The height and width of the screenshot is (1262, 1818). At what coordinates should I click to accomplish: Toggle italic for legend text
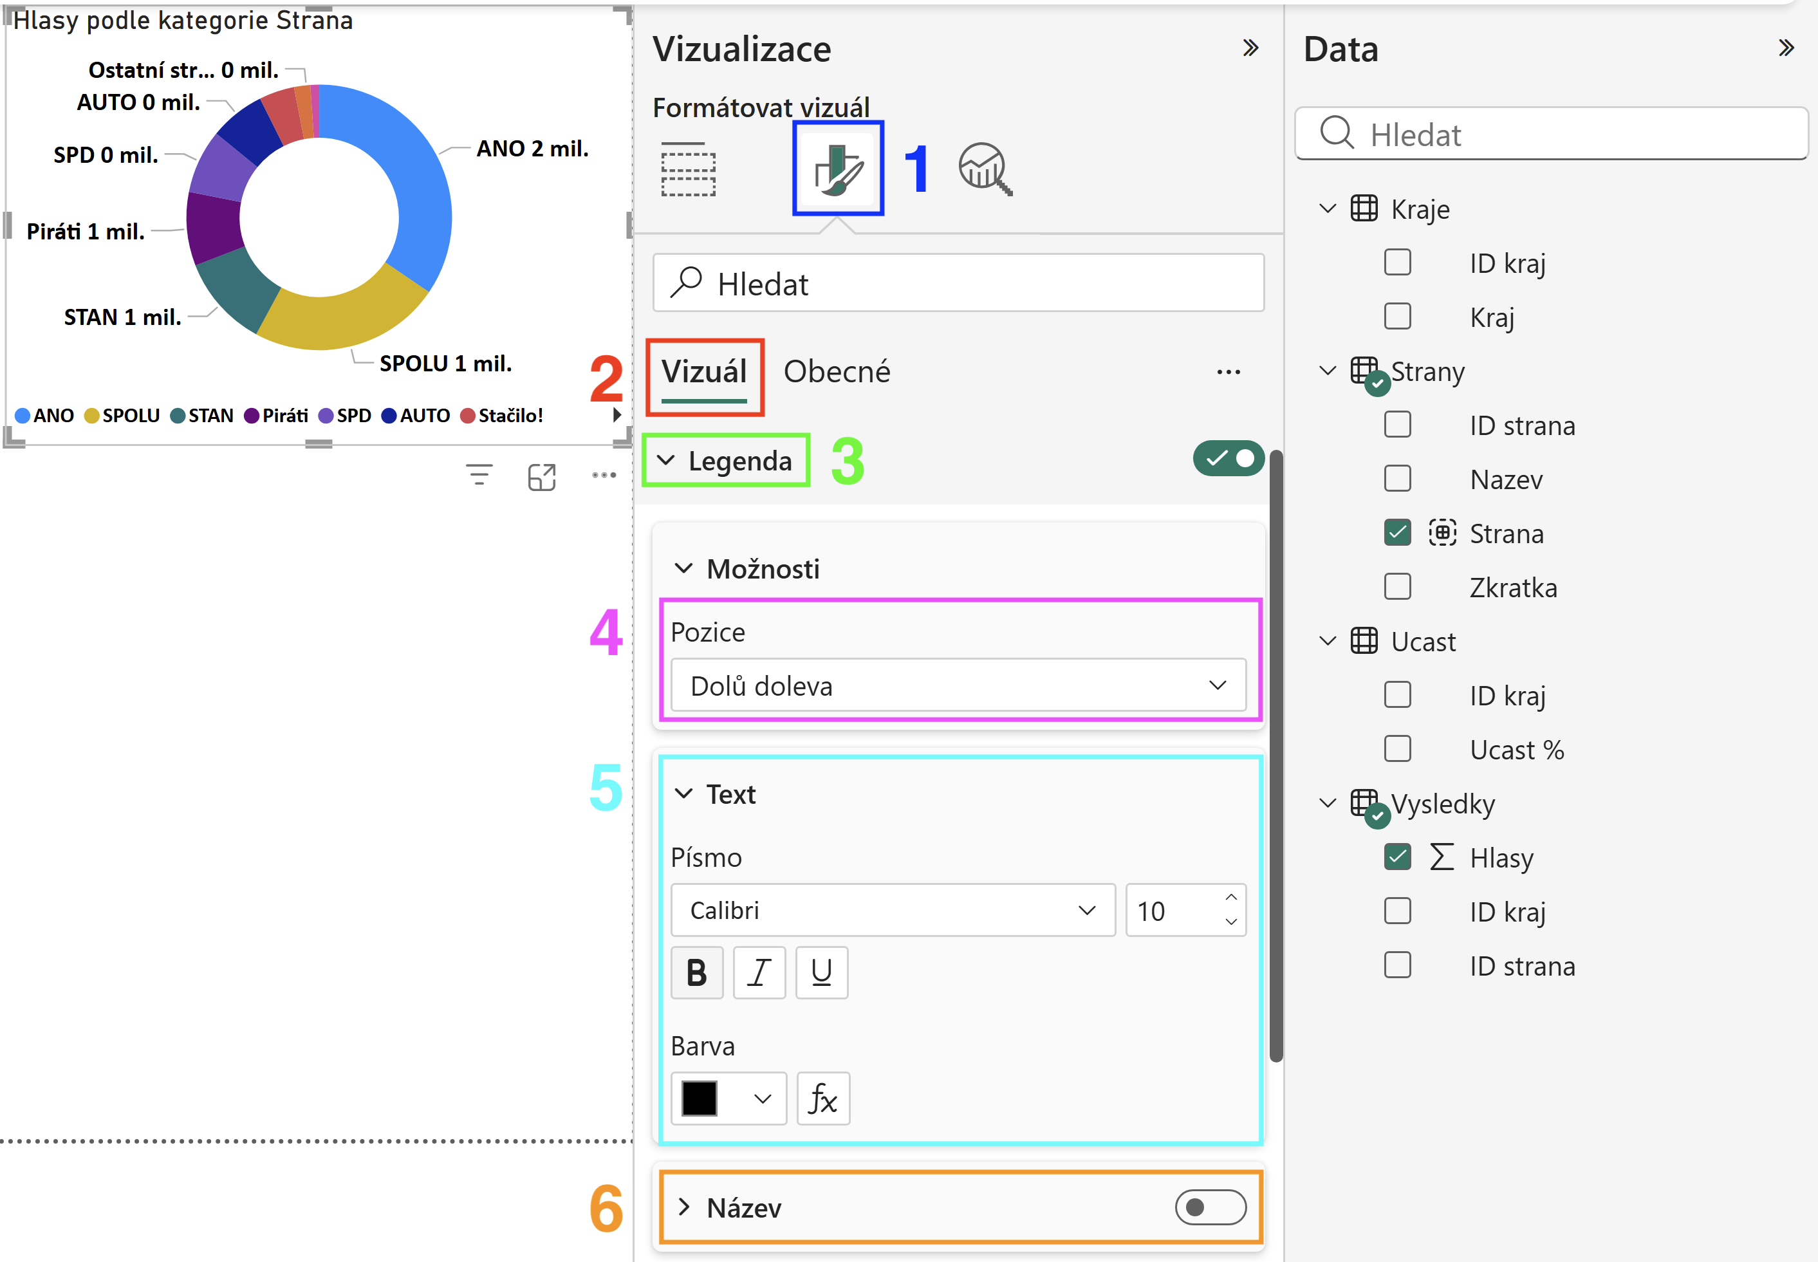(x=759, y=972)
